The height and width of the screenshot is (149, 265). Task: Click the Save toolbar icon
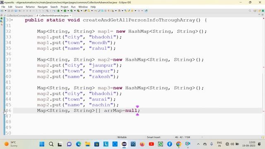pyautogui.click(x=9, y=11)
